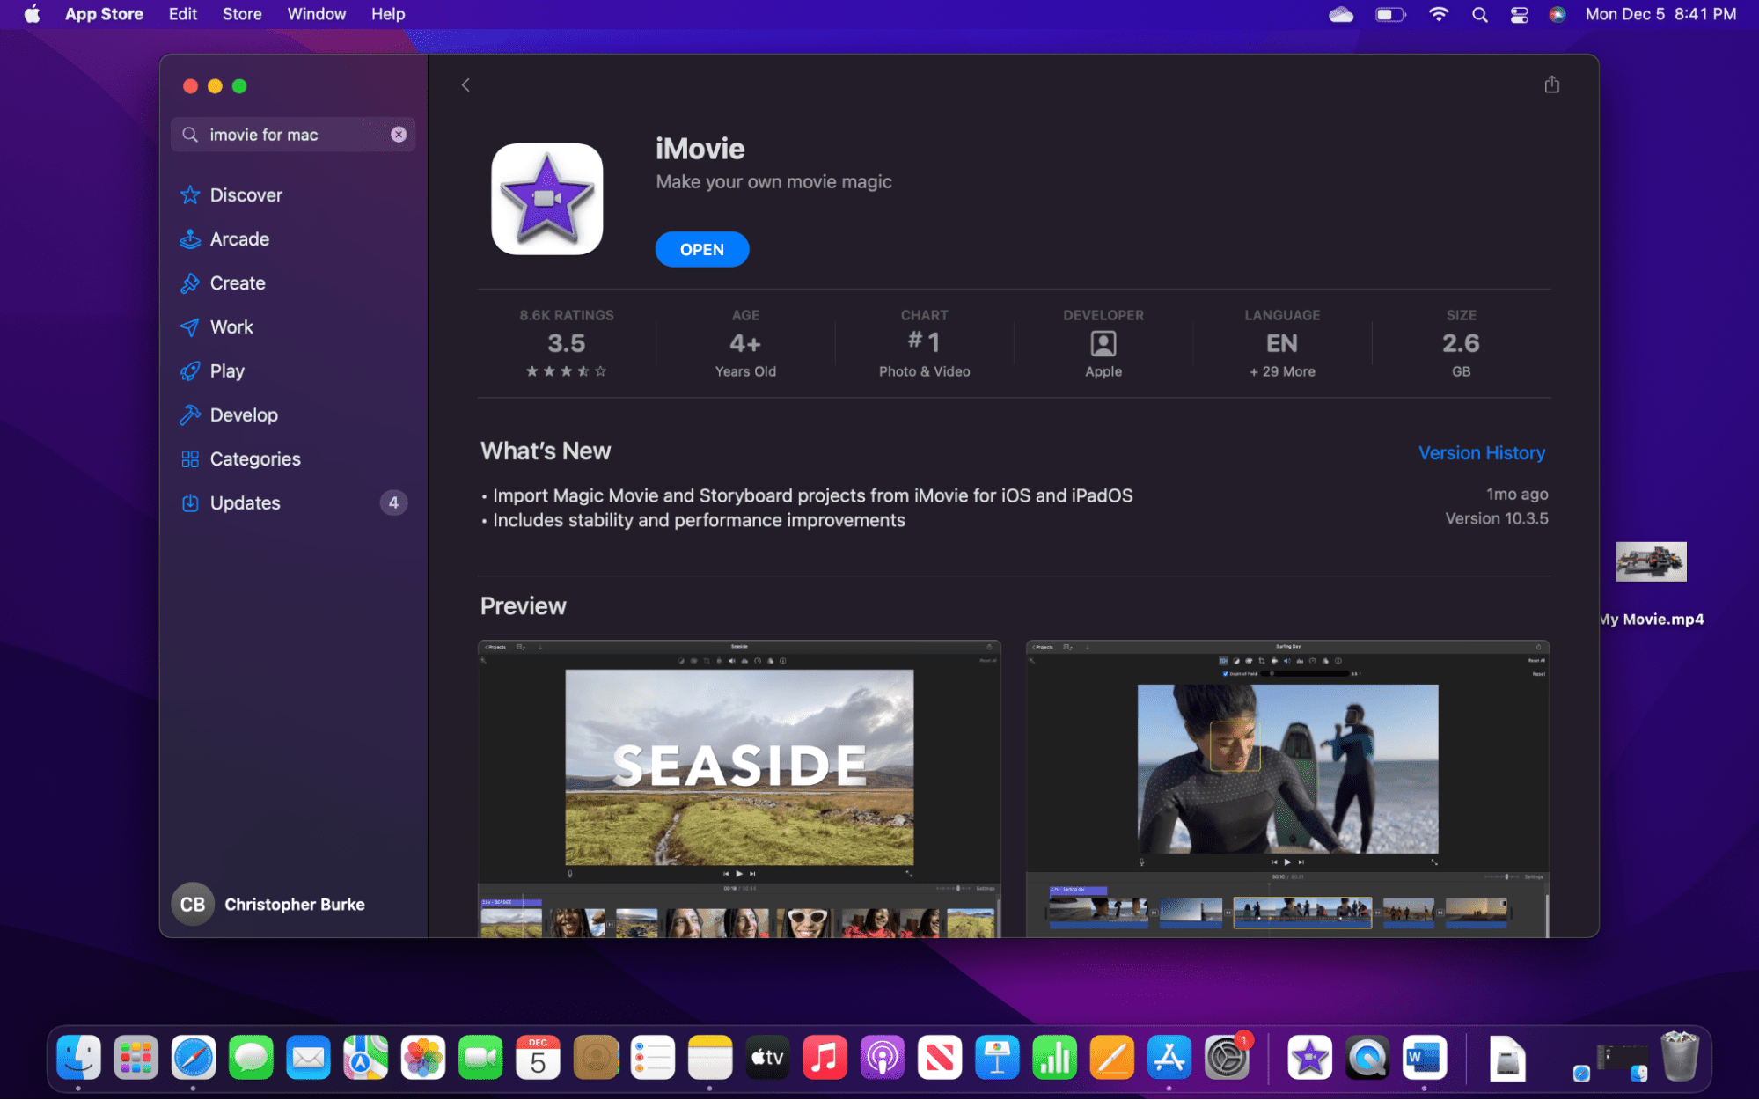
Task: Open Messages from the Dock
Action: click(x=251, y=1058)
